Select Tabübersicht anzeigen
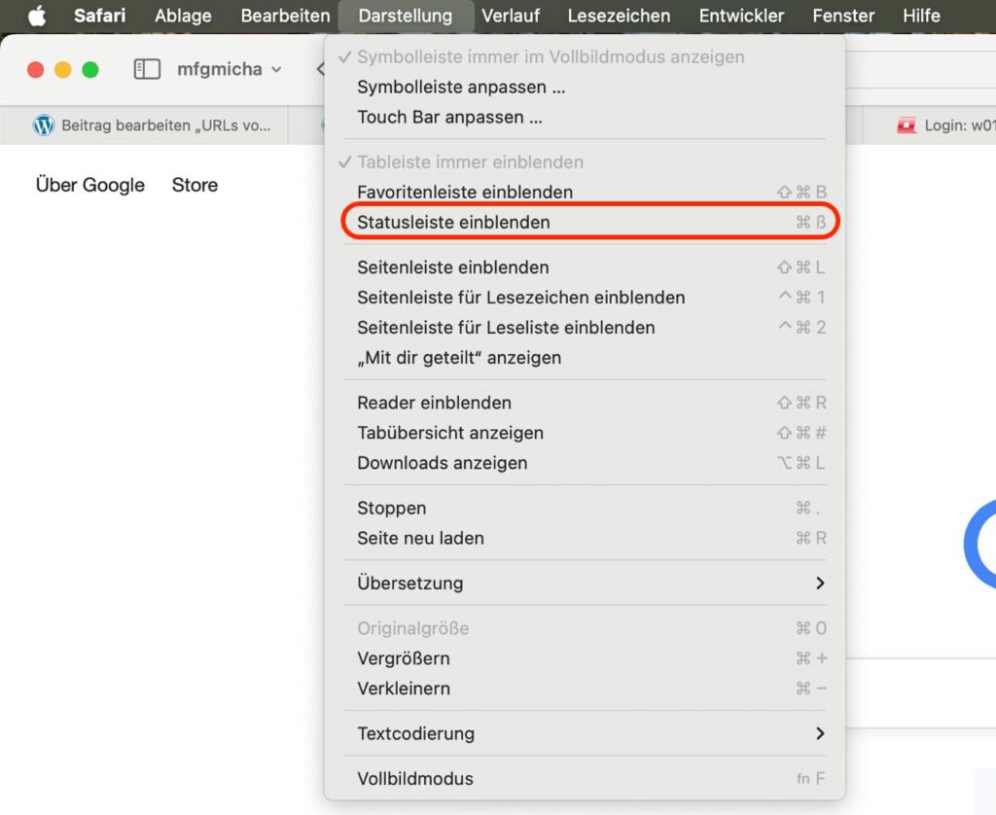The width and height of the screenshot is (996, 815). click(x=585, y=433)
